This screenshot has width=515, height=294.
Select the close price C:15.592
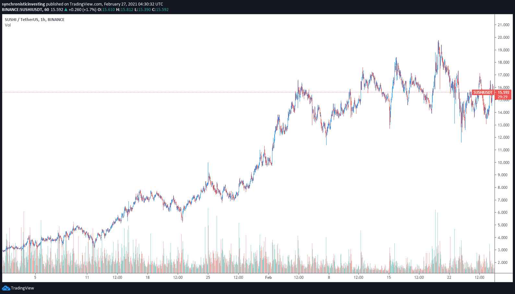click(x=160, y=10)
